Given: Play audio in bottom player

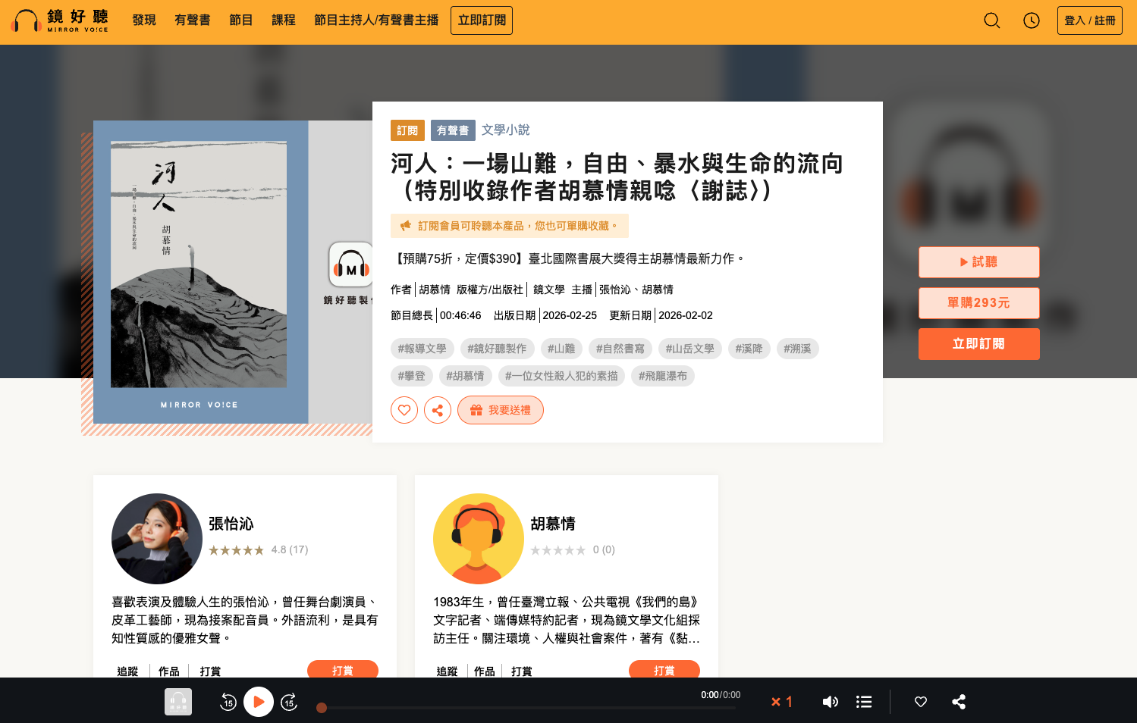Looking at the screenshot, I should click(x=259, y=702).
